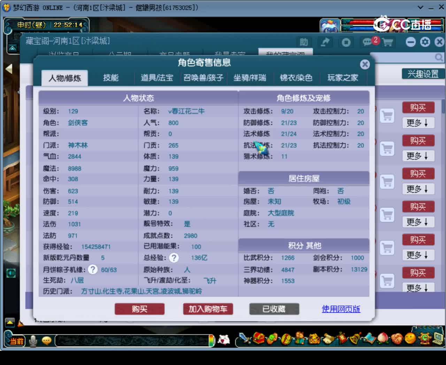This screenshot has width=446, height=365.
Task: Open the 玩家之家 tab
Action: pos(343,78)
